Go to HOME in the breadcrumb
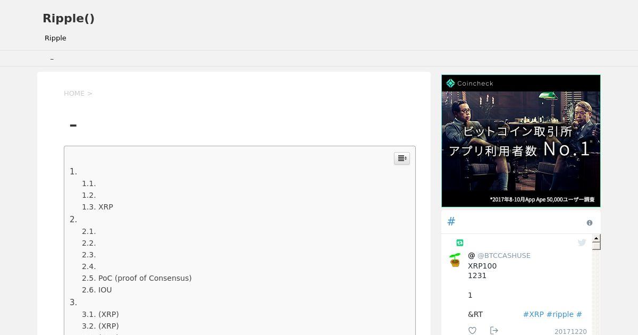This screenshot has width=638, height=335. point(74,94)
